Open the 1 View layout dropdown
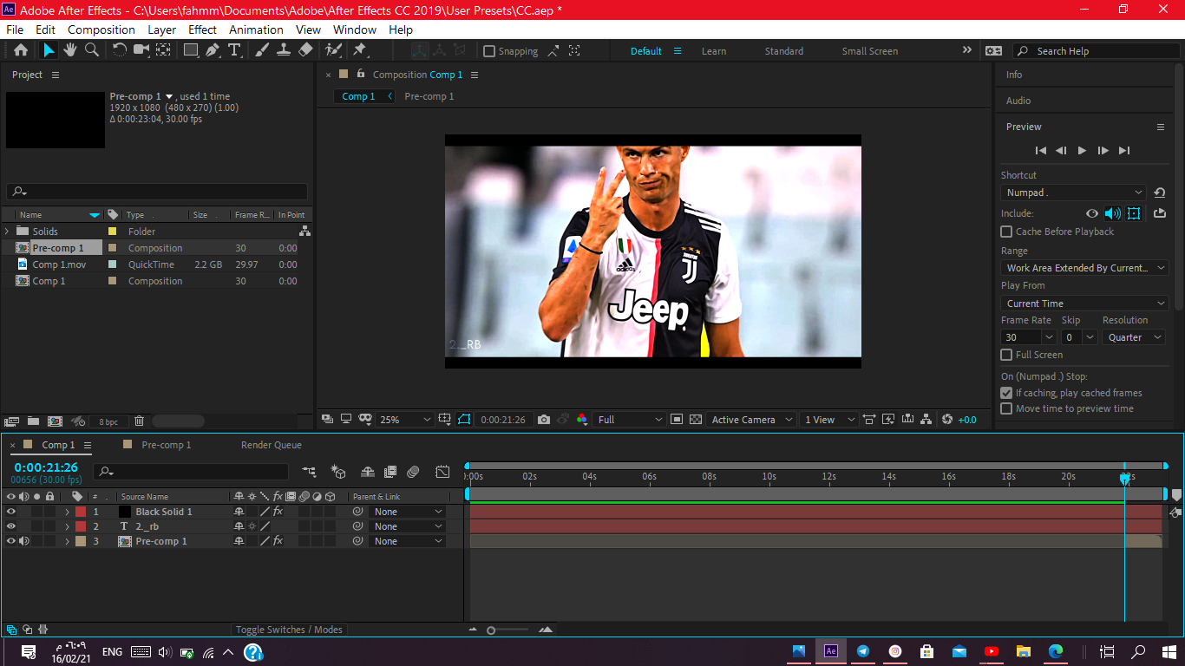This screenshot has width=1185, height=666. [828, 420]
